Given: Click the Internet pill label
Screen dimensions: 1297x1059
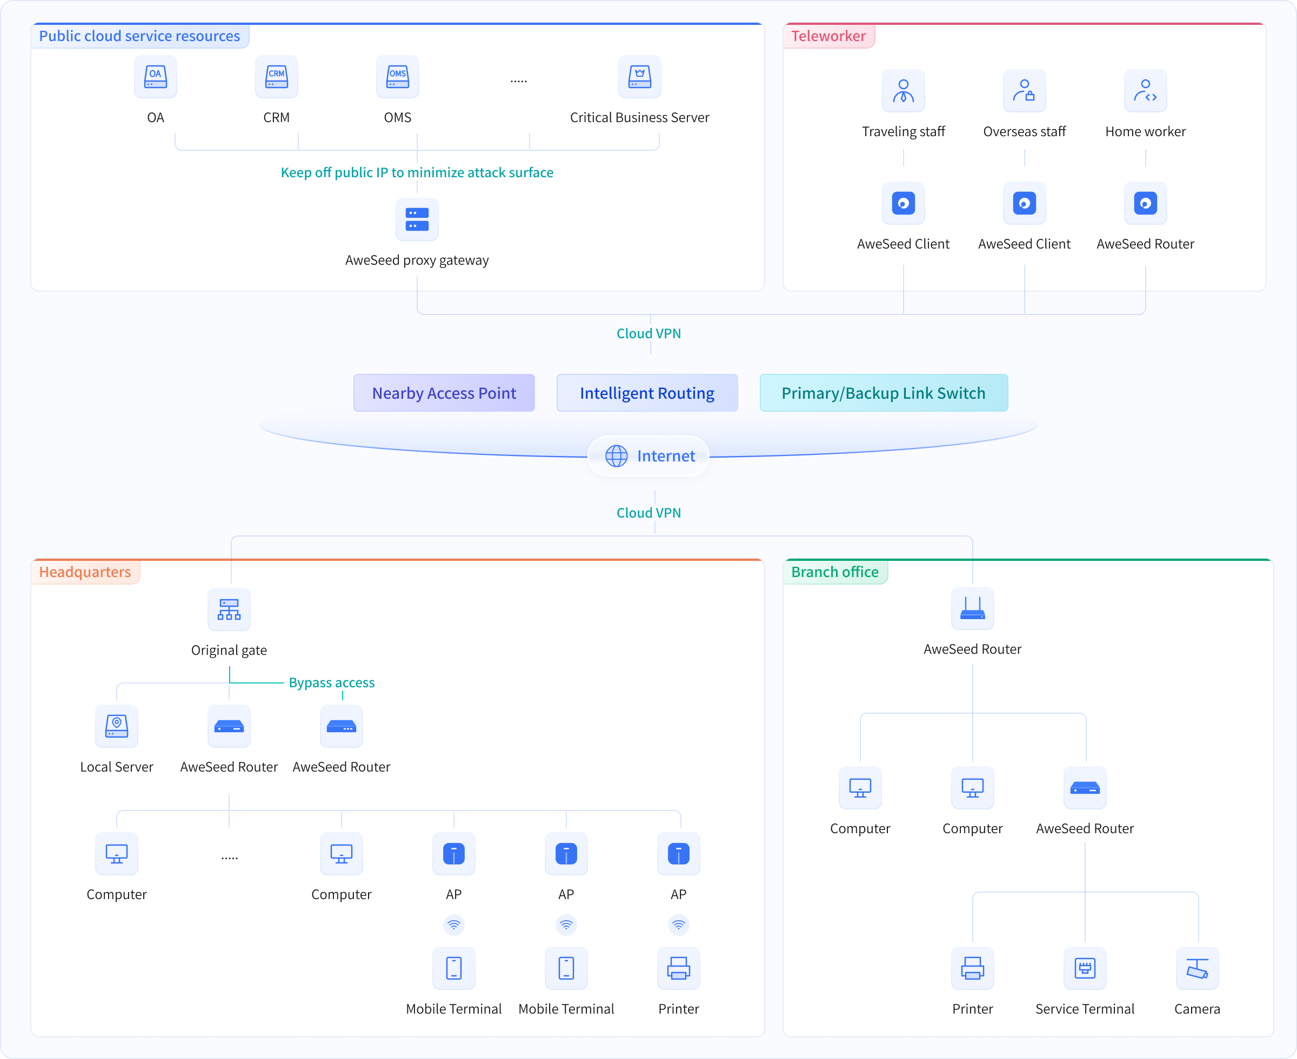Looking at the screenshot, I should click(x=648, y=455).
